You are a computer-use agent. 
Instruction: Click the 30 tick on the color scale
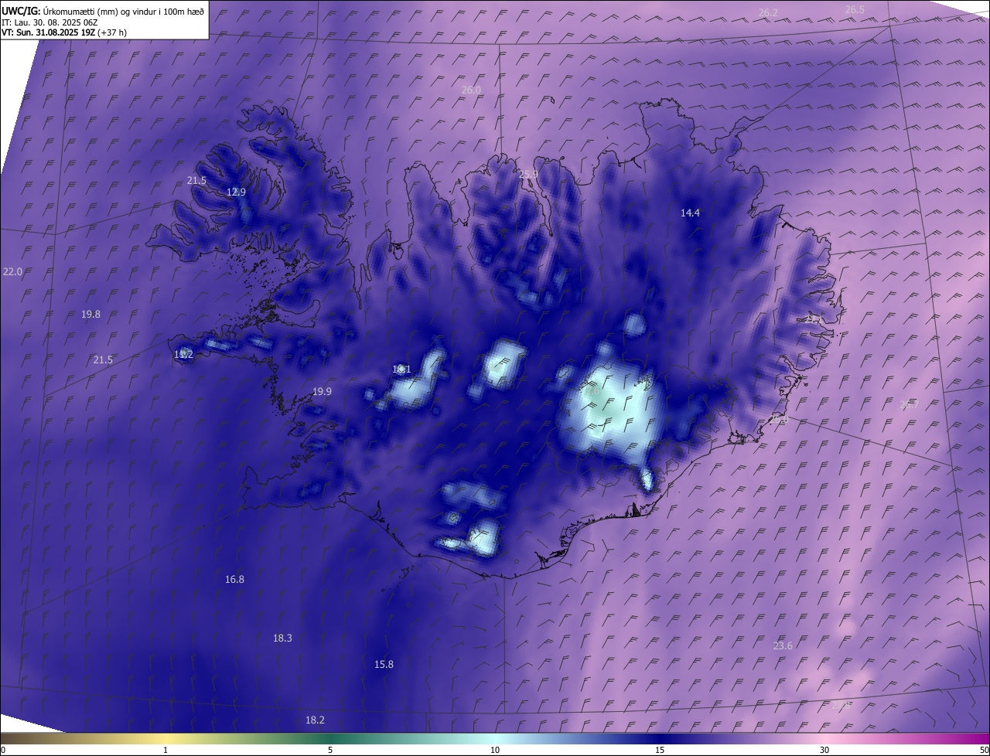(824, 751)
